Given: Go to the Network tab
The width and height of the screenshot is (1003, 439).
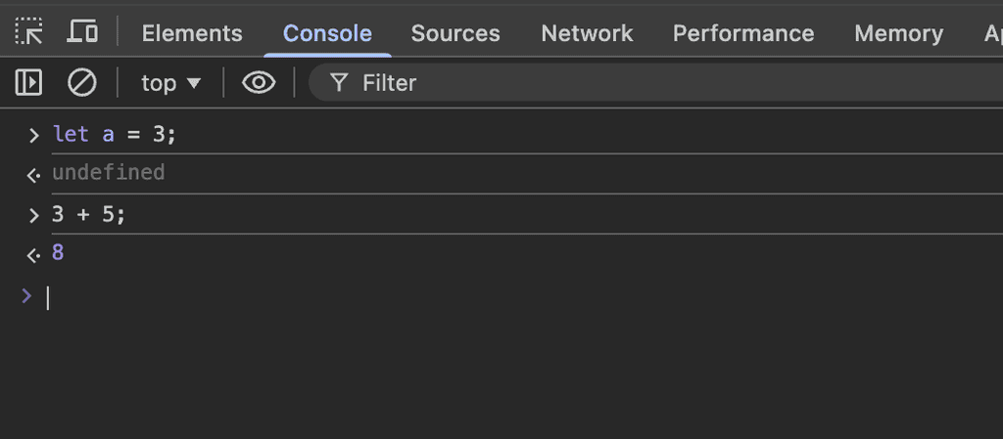Looking at the screenshot, I should pyautogui.click(x=587, y=33).
